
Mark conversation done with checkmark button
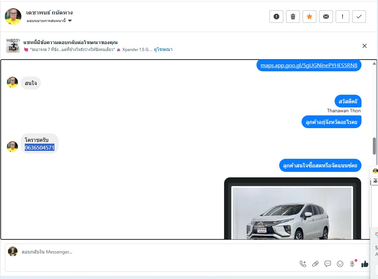click(359, 17)
